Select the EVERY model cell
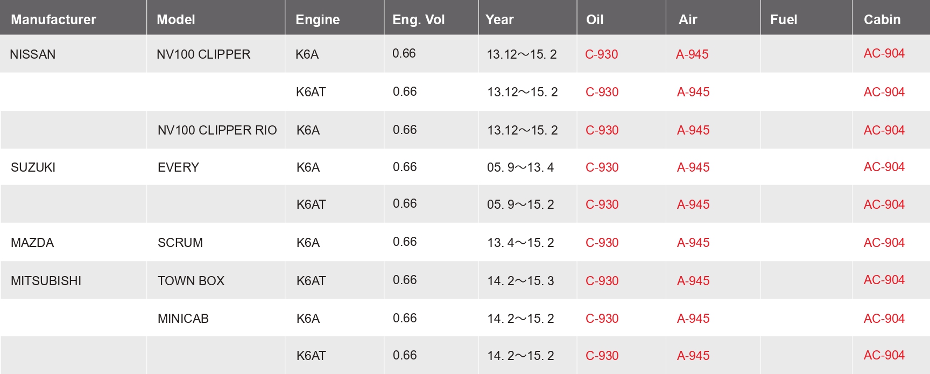This screenshot has height=374, width=930. [x=178, y=167]
